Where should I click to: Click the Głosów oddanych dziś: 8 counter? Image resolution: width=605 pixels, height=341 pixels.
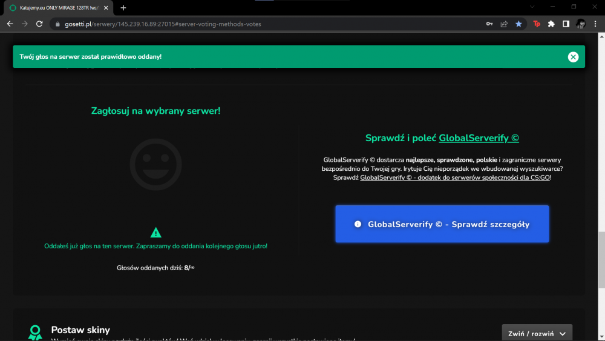pos(155,268)
